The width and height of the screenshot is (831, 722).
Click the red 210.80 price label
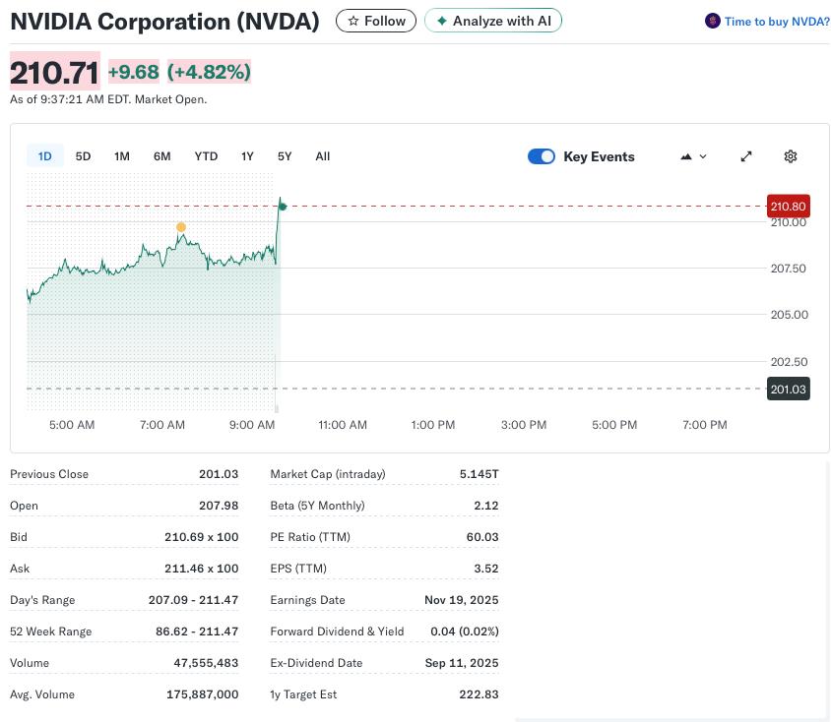[x=789, y=207]
